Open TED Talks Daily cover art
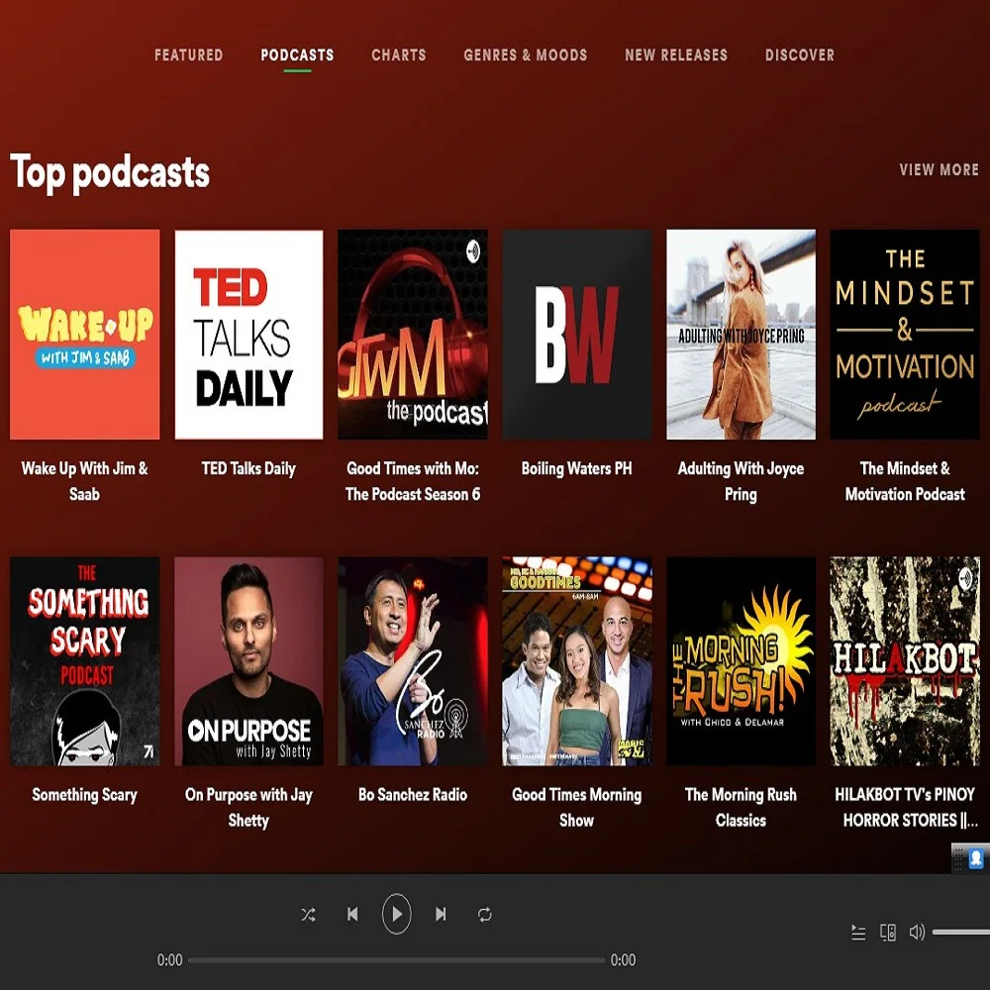Viewport: 990px width, 990px height. [x=248, y=334]
